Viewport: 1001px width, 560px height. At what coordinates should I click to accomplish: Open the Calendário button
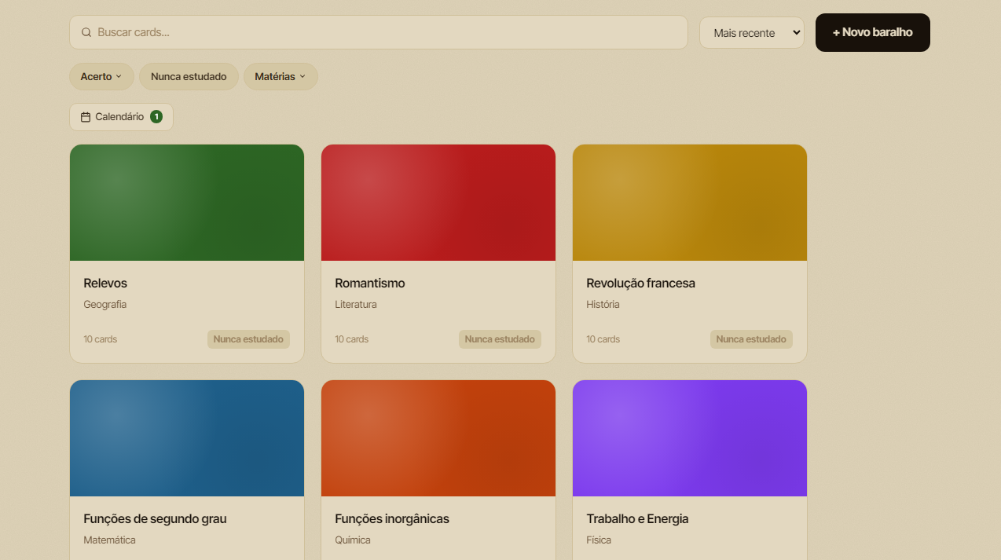tap(121, 117)
